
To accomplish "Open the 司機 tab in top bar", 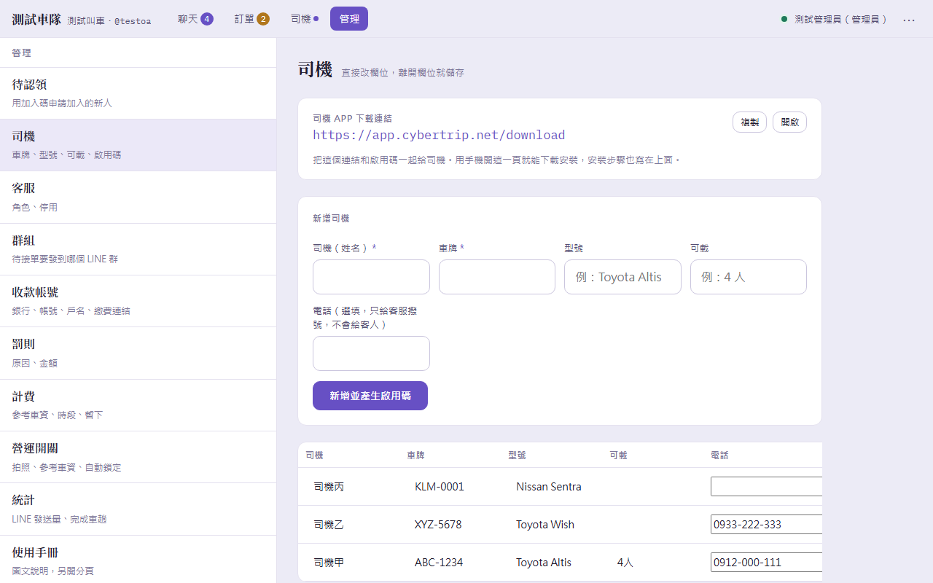I will pos(305,19).
